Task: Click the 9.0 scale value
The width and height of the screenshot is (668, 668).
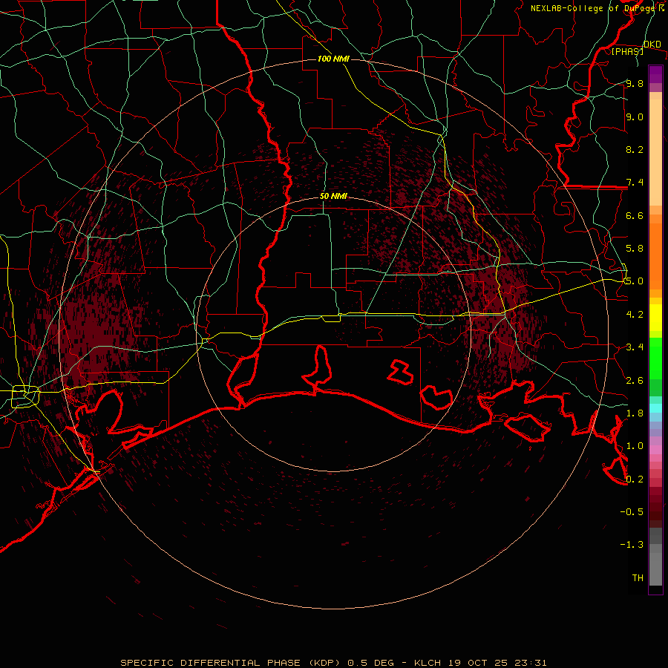Action: pos(635,117)
